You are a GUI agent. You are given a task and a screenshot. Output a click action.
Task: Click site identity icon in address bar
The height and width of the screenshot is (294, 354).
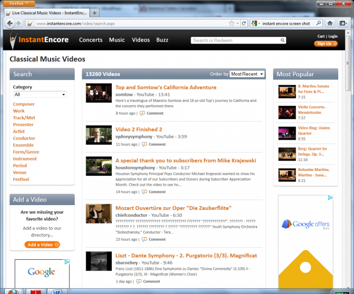coord(30,24)
